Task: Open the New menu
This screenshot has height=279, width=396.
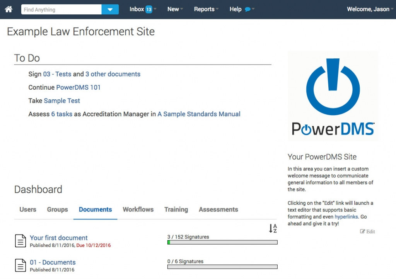Action: pyautogui.click(x=175, y=9)
